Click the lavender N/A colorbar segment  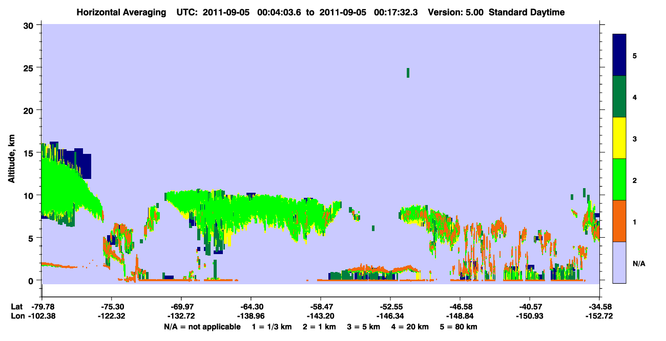(619, 262)
